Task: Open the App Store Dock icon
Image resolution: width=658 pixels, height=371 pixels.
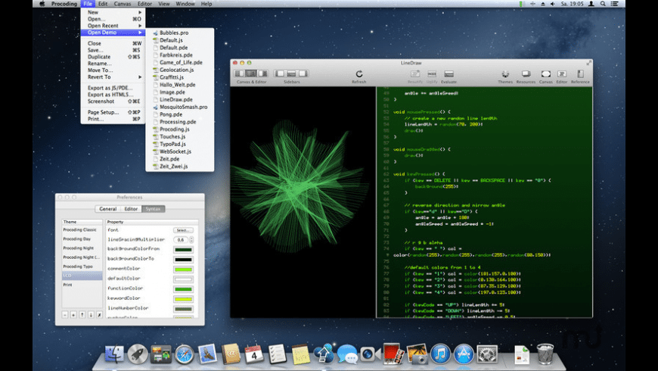Action: (464, 354)
